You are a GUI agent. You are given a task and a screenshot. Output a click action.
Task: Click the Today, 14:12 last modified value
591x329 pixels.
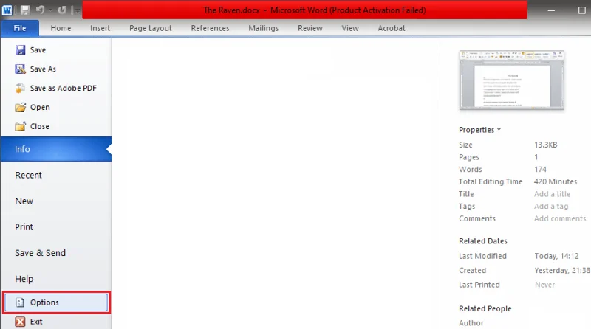(x=556, y=257)
